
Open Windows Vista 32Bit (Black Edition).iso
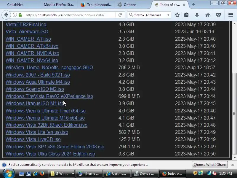(x=47, y=125)
